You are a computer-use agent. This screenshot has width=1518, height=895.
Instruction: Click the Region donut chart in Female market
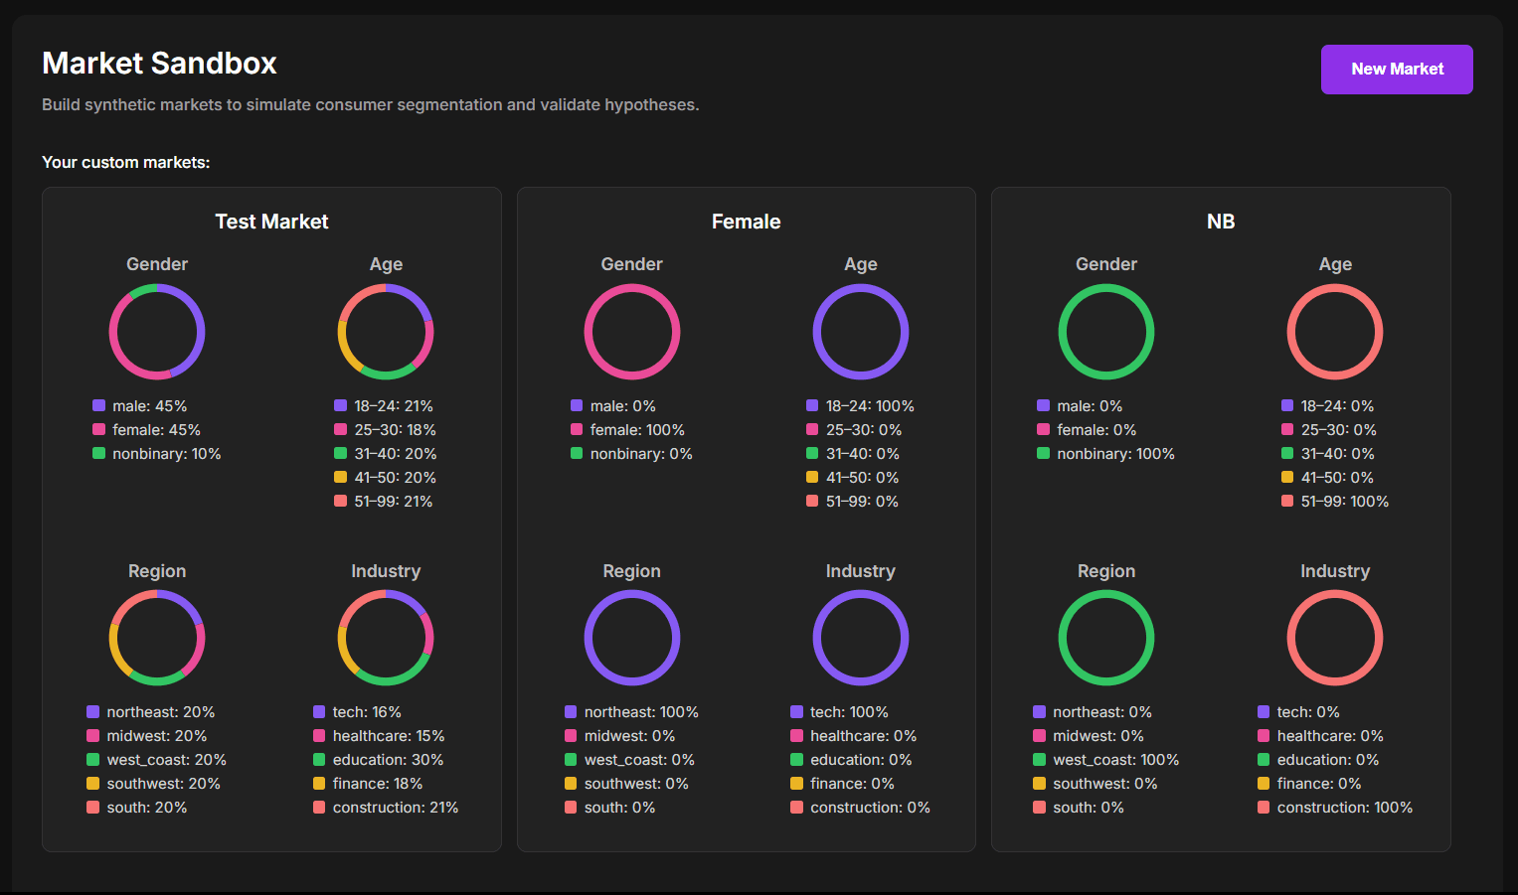632,637
